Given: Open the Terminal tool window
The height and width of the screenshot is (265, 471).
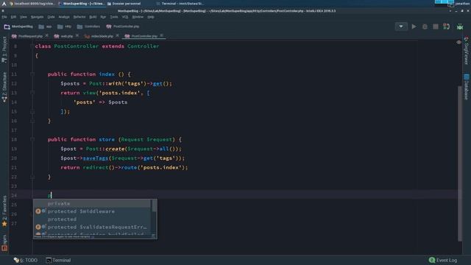Looking at the screenshot, I should point(58,260).
